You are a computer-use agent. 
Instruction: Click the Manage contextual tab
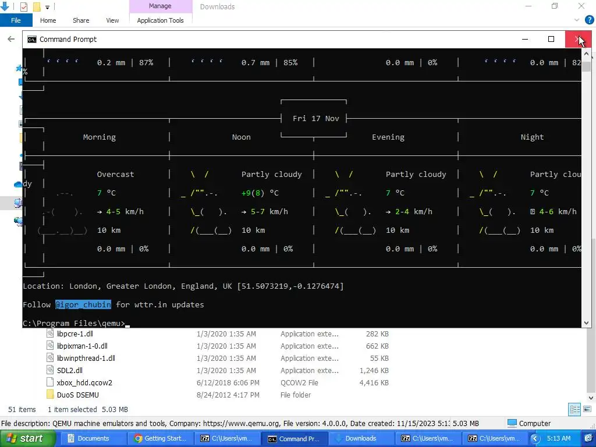pyautogui.click(x=160, y=6)
